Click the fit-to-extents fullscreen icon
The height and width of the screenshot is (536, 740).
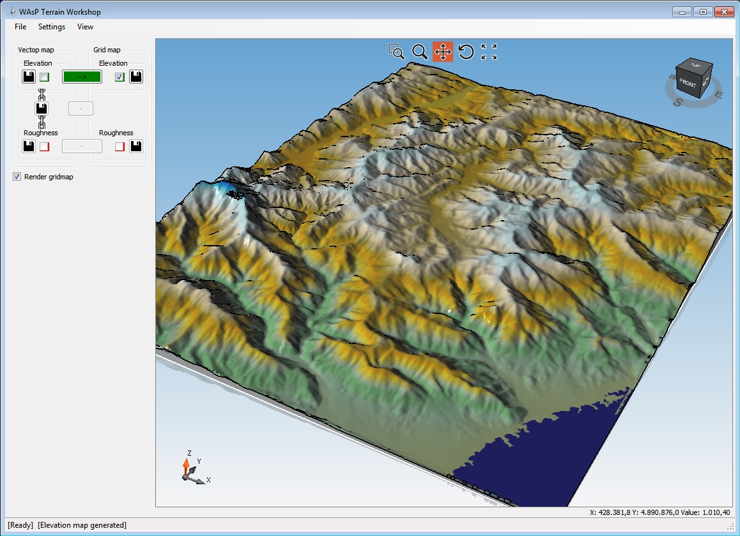(489, 52)
